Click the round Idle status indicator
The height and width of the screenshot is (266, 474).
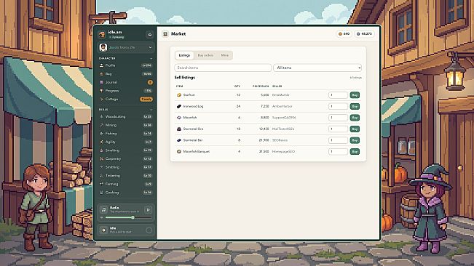[149, 230]
